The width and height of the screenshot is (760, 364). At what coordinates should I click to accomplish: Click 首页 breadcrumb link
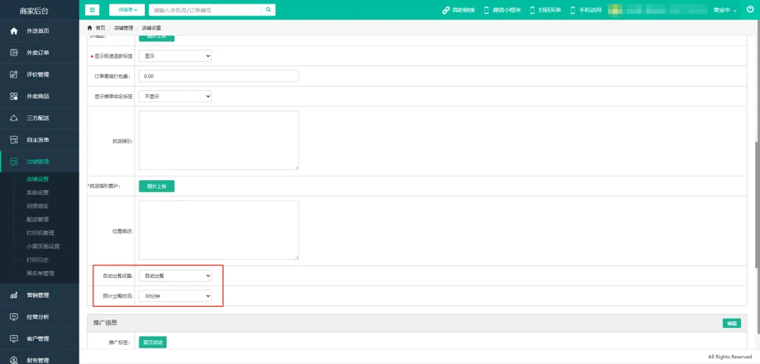tap(101, 28)
